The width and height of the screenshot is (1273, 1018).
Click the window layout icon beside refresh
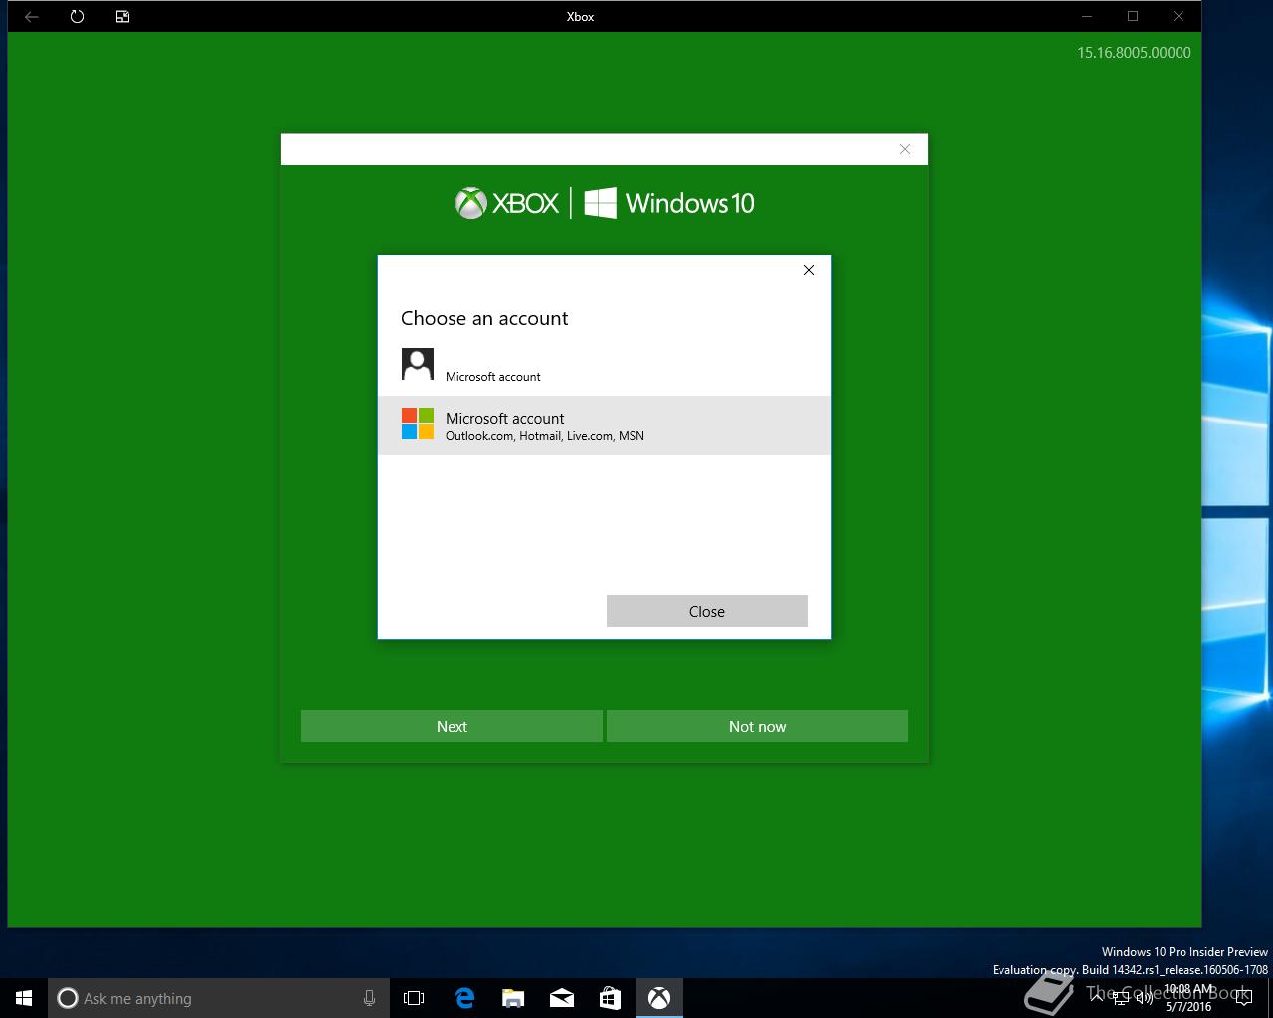[122, 16]
